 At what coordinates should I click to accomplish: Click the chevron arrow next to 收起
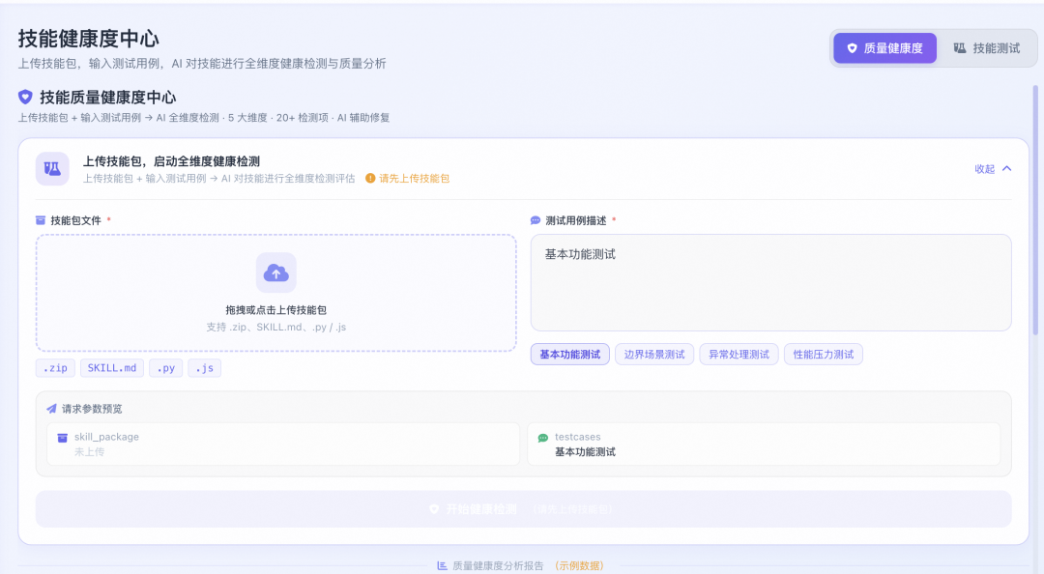(x=1006, y=169)
